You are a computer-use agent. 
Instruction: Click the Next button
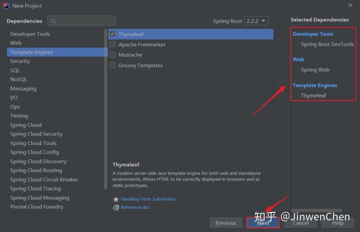click(x=263, y=223)
